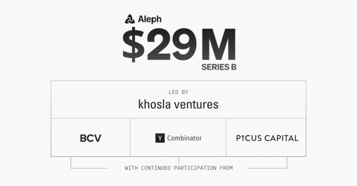
Task: Click the khosla ventures wordmark
Action: 179,105
